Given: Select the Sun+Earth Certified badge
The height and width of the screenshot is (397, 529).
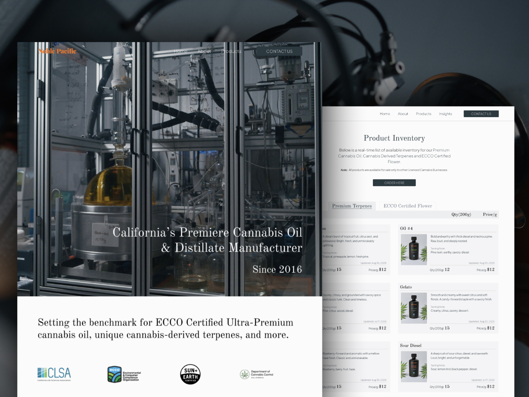Looking at the screenshot, I should [x=190, y=374].
